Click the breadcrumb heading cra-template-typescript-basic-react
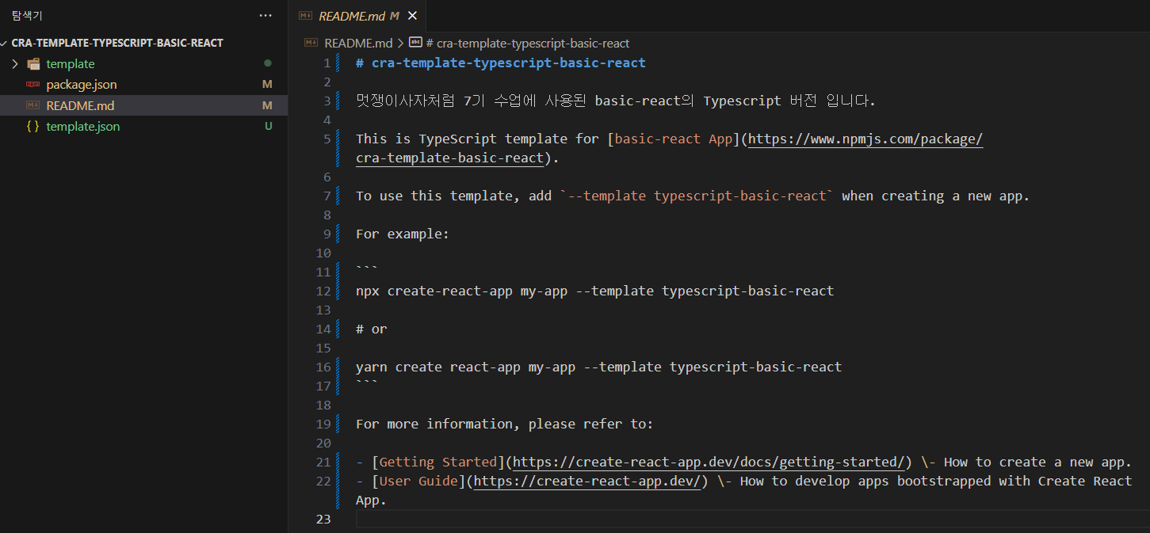 (527, 43)
